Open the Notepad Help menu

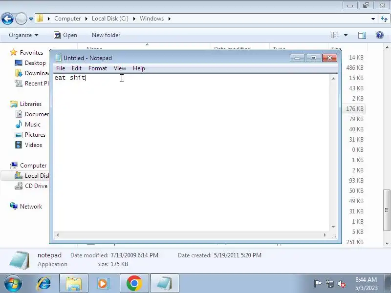click(x=139, y=68)
